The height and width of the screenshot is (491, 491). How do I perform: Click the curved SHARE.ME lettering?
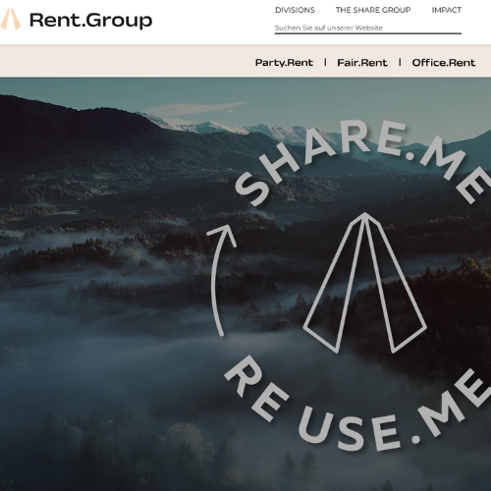tap(361, 162)
